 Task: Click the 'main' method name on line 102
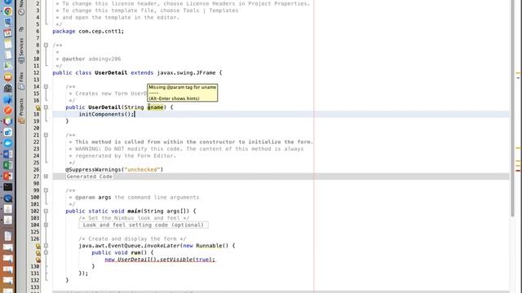(x=134, y=212)
